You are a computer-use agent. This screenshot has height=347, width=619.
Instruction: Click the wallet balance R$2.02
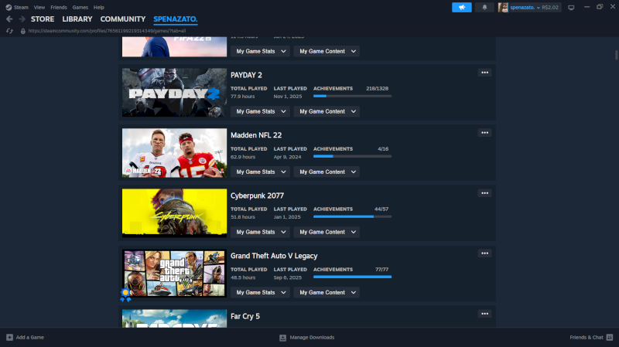[x=550, y=8]
